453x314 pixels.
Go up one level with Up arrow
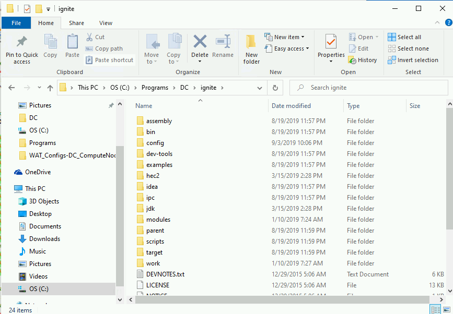click(x=50, y=88)
